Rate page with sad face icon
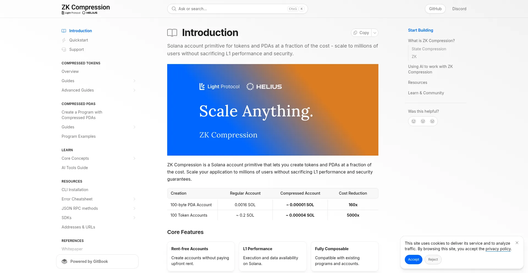The image size is (528, 273). point(432,121)
